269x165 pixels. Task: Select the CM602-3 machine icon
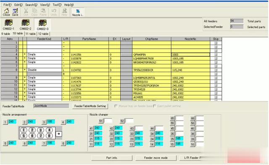[x=42, y=25]
